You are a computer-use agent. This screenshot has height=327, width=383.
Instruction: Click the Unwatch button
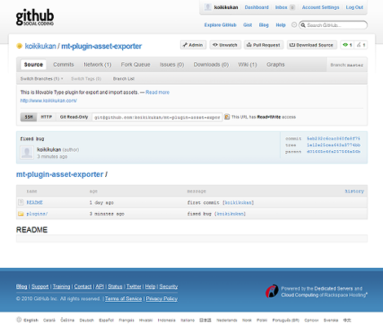point(225,45)
